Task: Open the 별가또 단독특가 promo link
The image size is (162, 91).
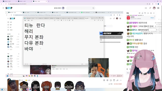Action: 59,8
